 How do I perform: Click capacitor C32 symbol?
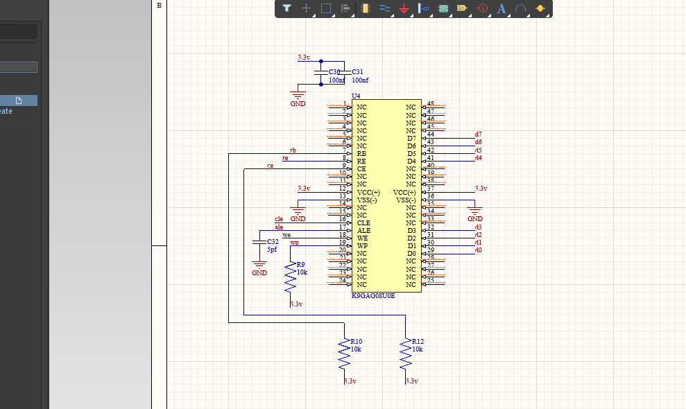(x=259, y=243)
